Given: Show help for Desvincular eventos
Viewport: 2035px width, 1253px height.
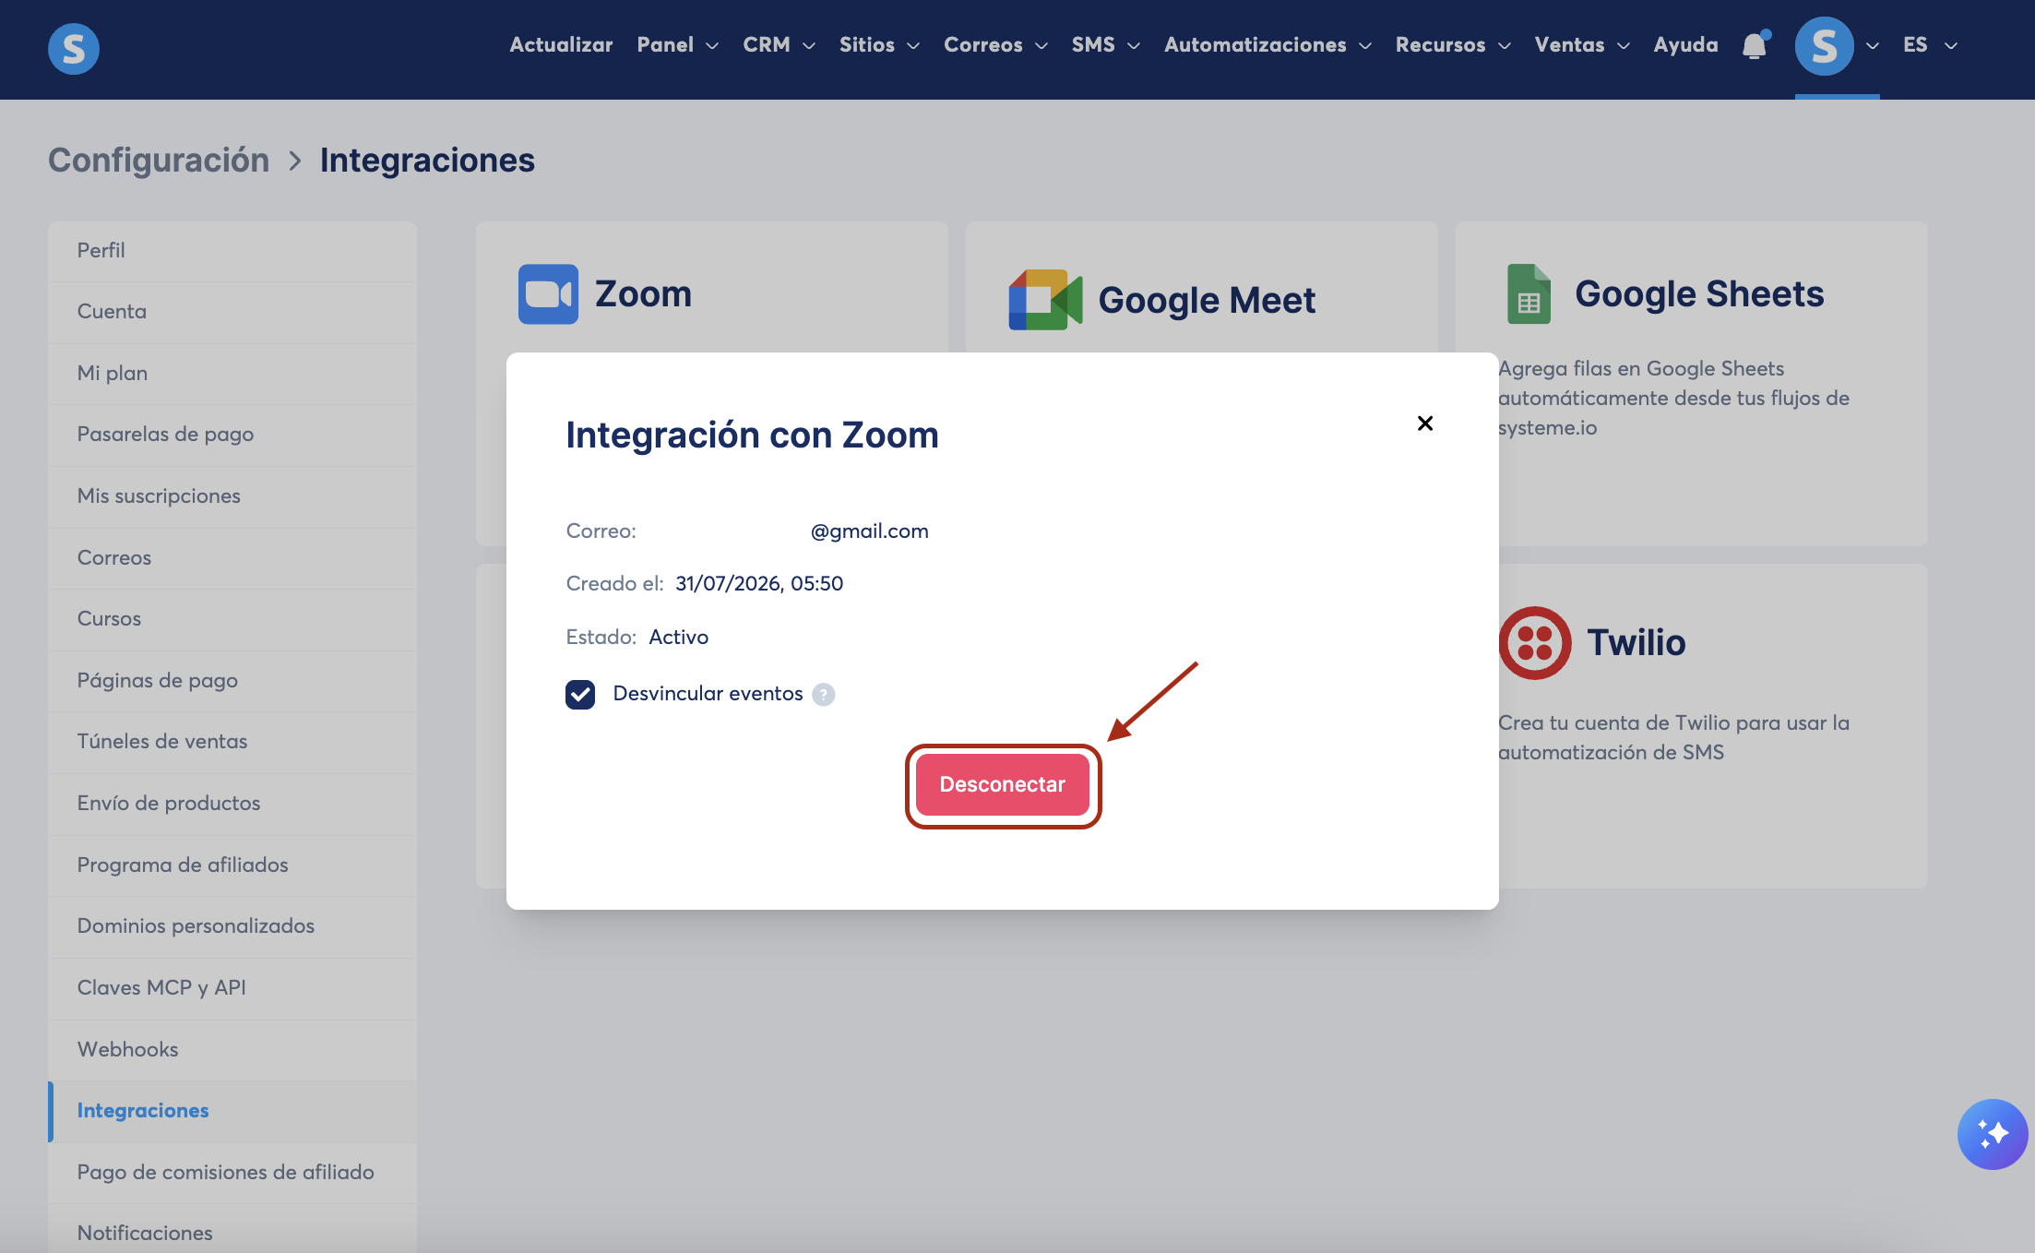Looking at the screenshot, I should point(824,694).
